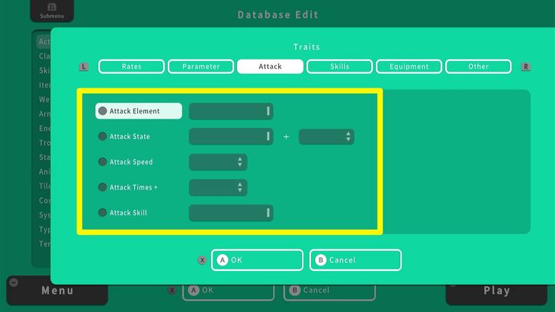
Task: Click the X button icon beside OK
Action: click(x=202, y=260)
